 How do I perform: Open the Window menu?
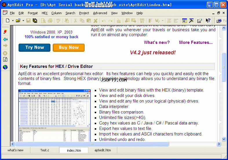pyautogui.click(x=127, y=13)
